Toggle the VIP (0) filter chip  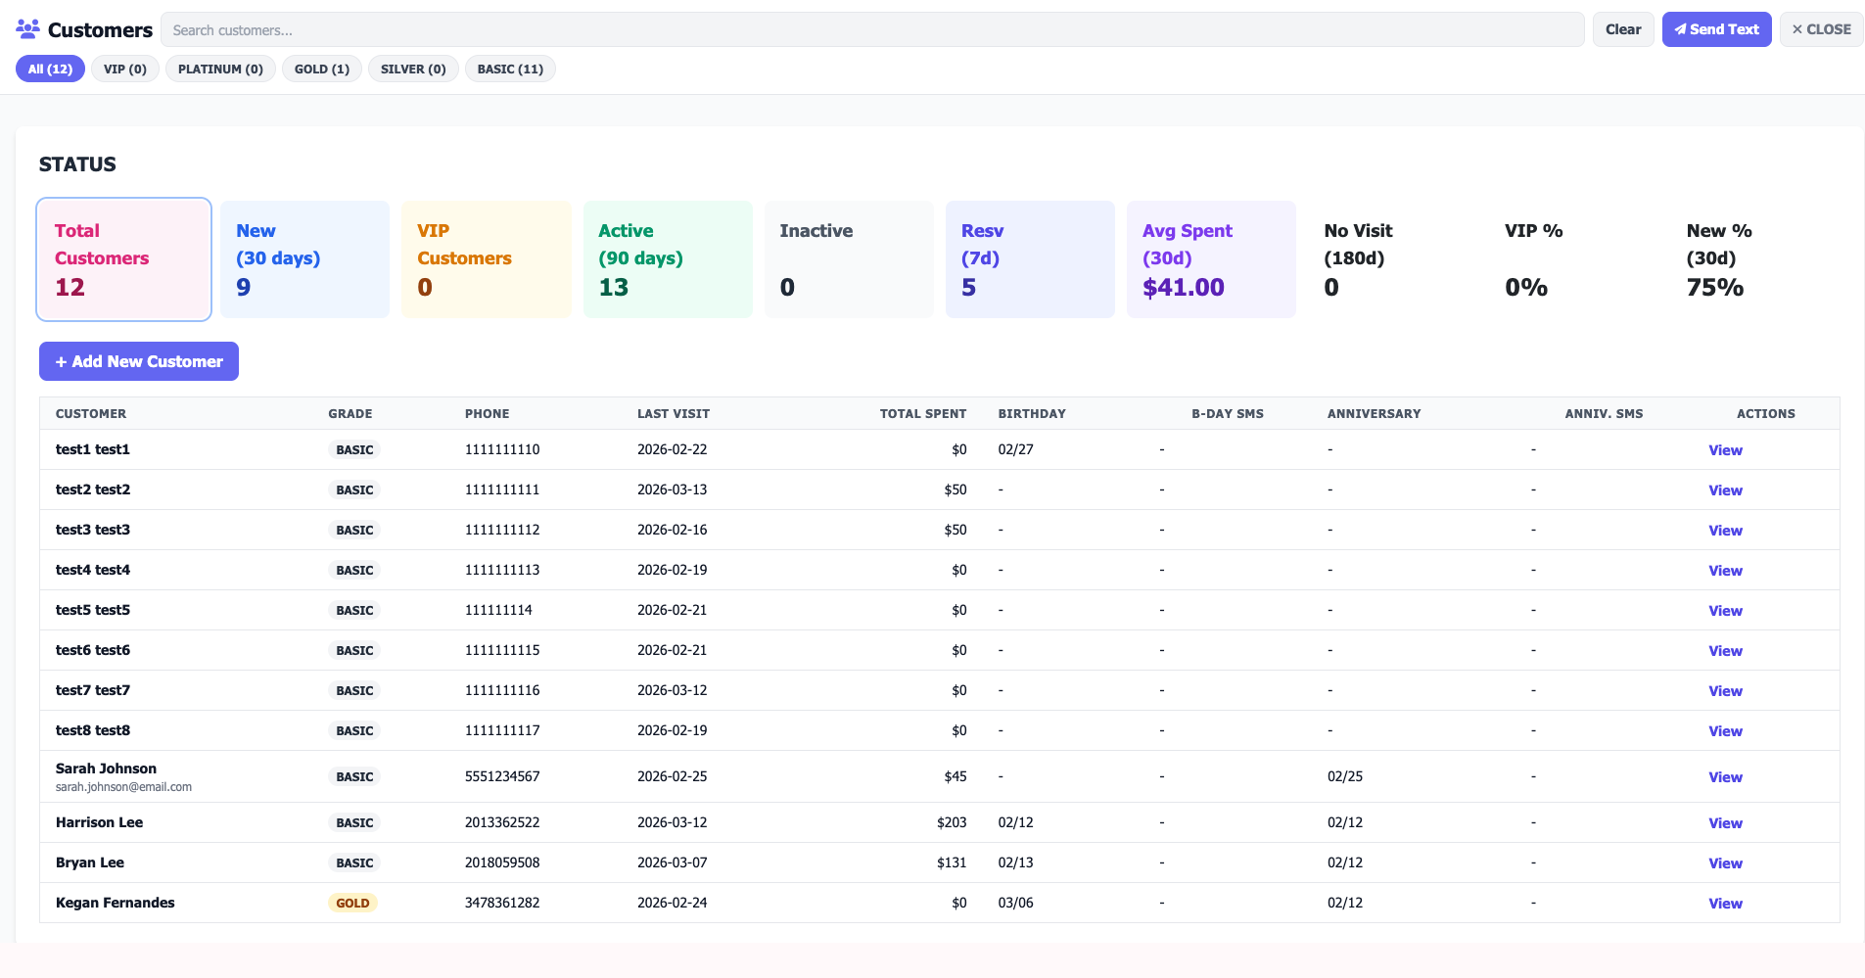pos(124,69)
